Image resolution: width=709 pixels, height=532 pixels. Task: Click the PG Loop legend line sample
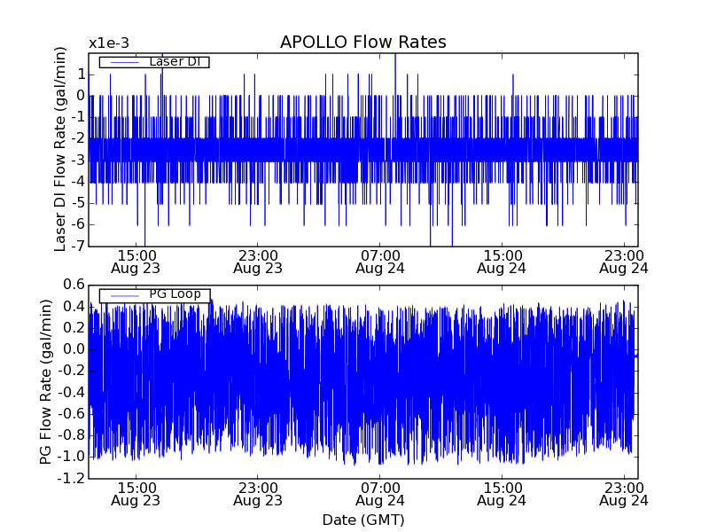click(x=124, y=295)
